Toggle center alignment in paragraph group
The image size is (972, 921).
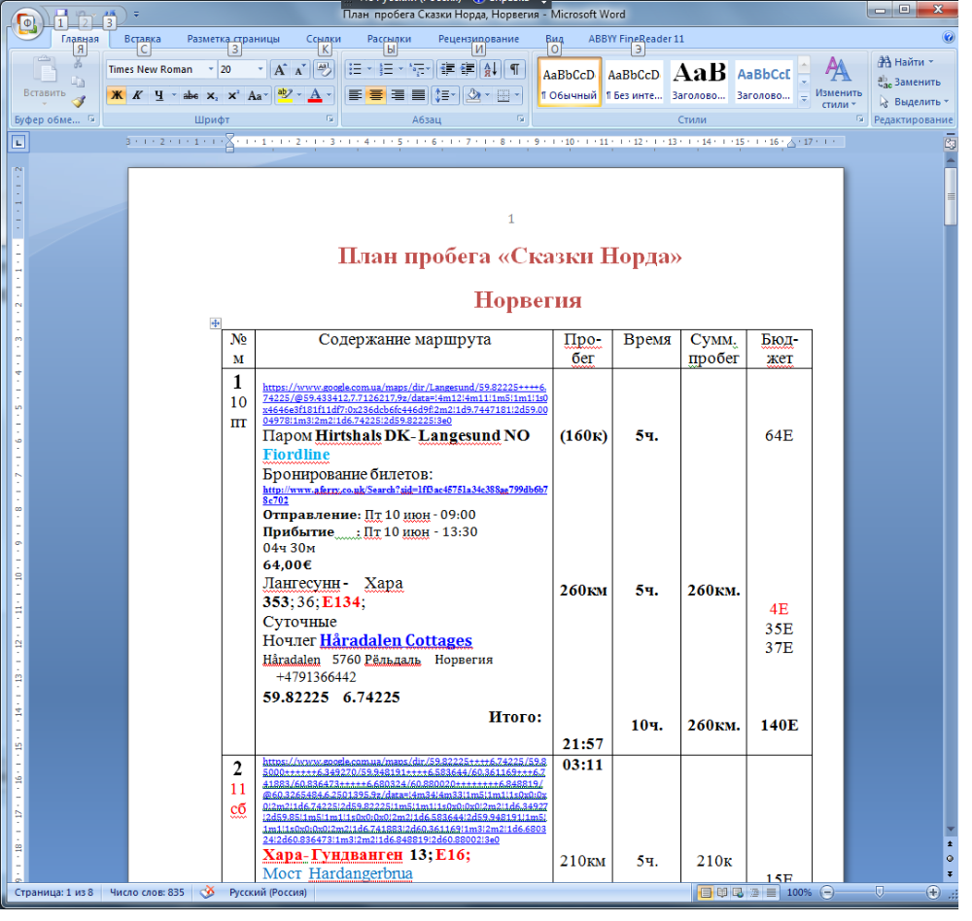375,95
